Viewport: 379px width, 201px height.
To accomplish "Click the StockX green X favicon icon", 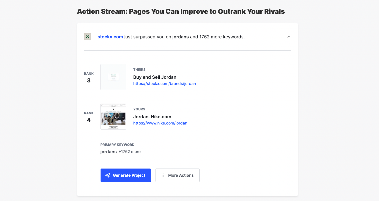I will (x=87, y=36).
